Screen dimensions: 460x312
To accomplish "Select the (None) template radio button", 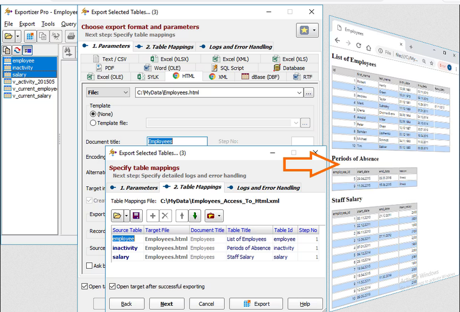I will point(93,114).
